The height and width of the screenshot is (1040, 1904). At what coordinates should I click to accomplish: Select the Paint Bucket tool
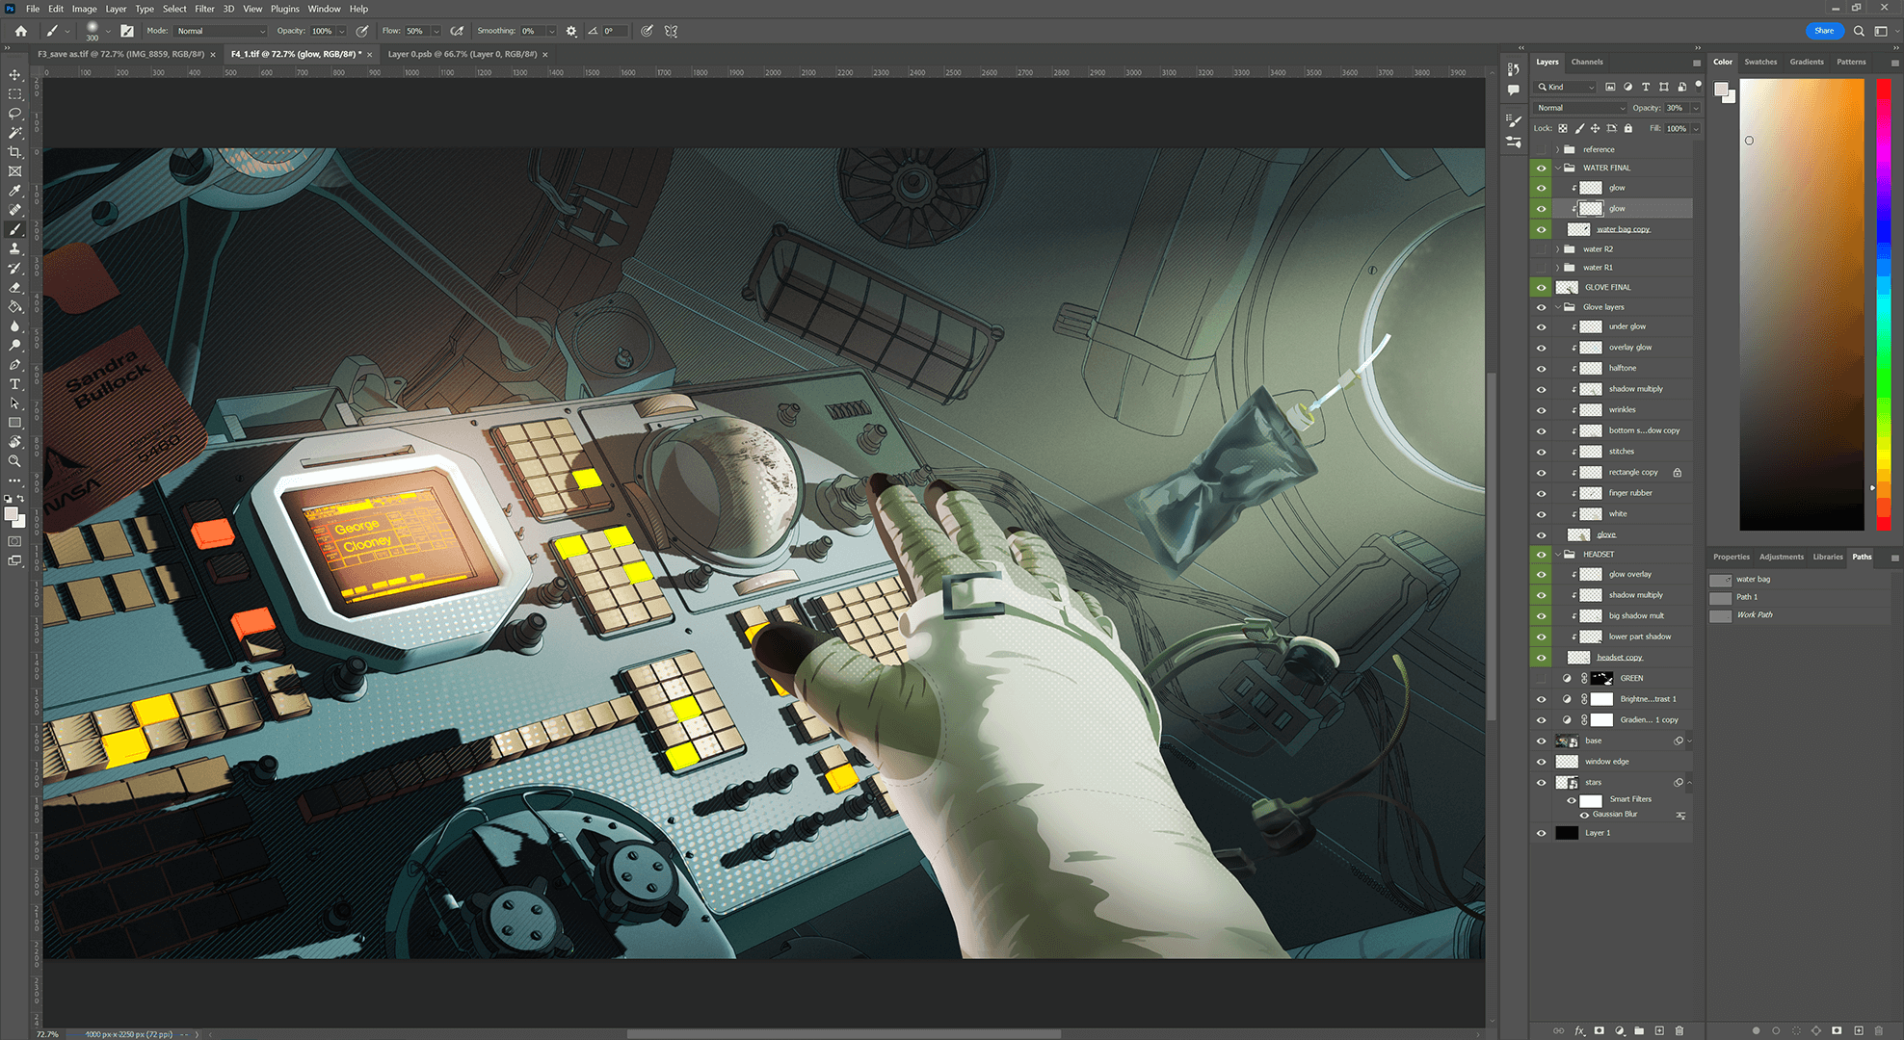point(14,306)
